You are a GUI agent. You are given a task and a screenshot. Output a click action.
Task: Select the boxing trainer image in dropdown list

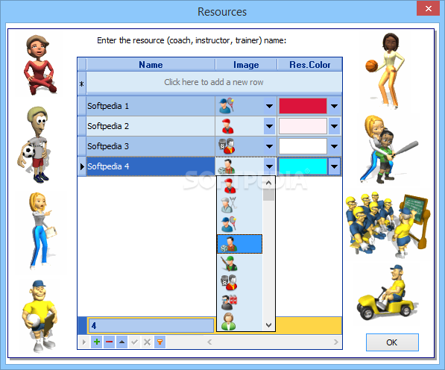(229, 283)
